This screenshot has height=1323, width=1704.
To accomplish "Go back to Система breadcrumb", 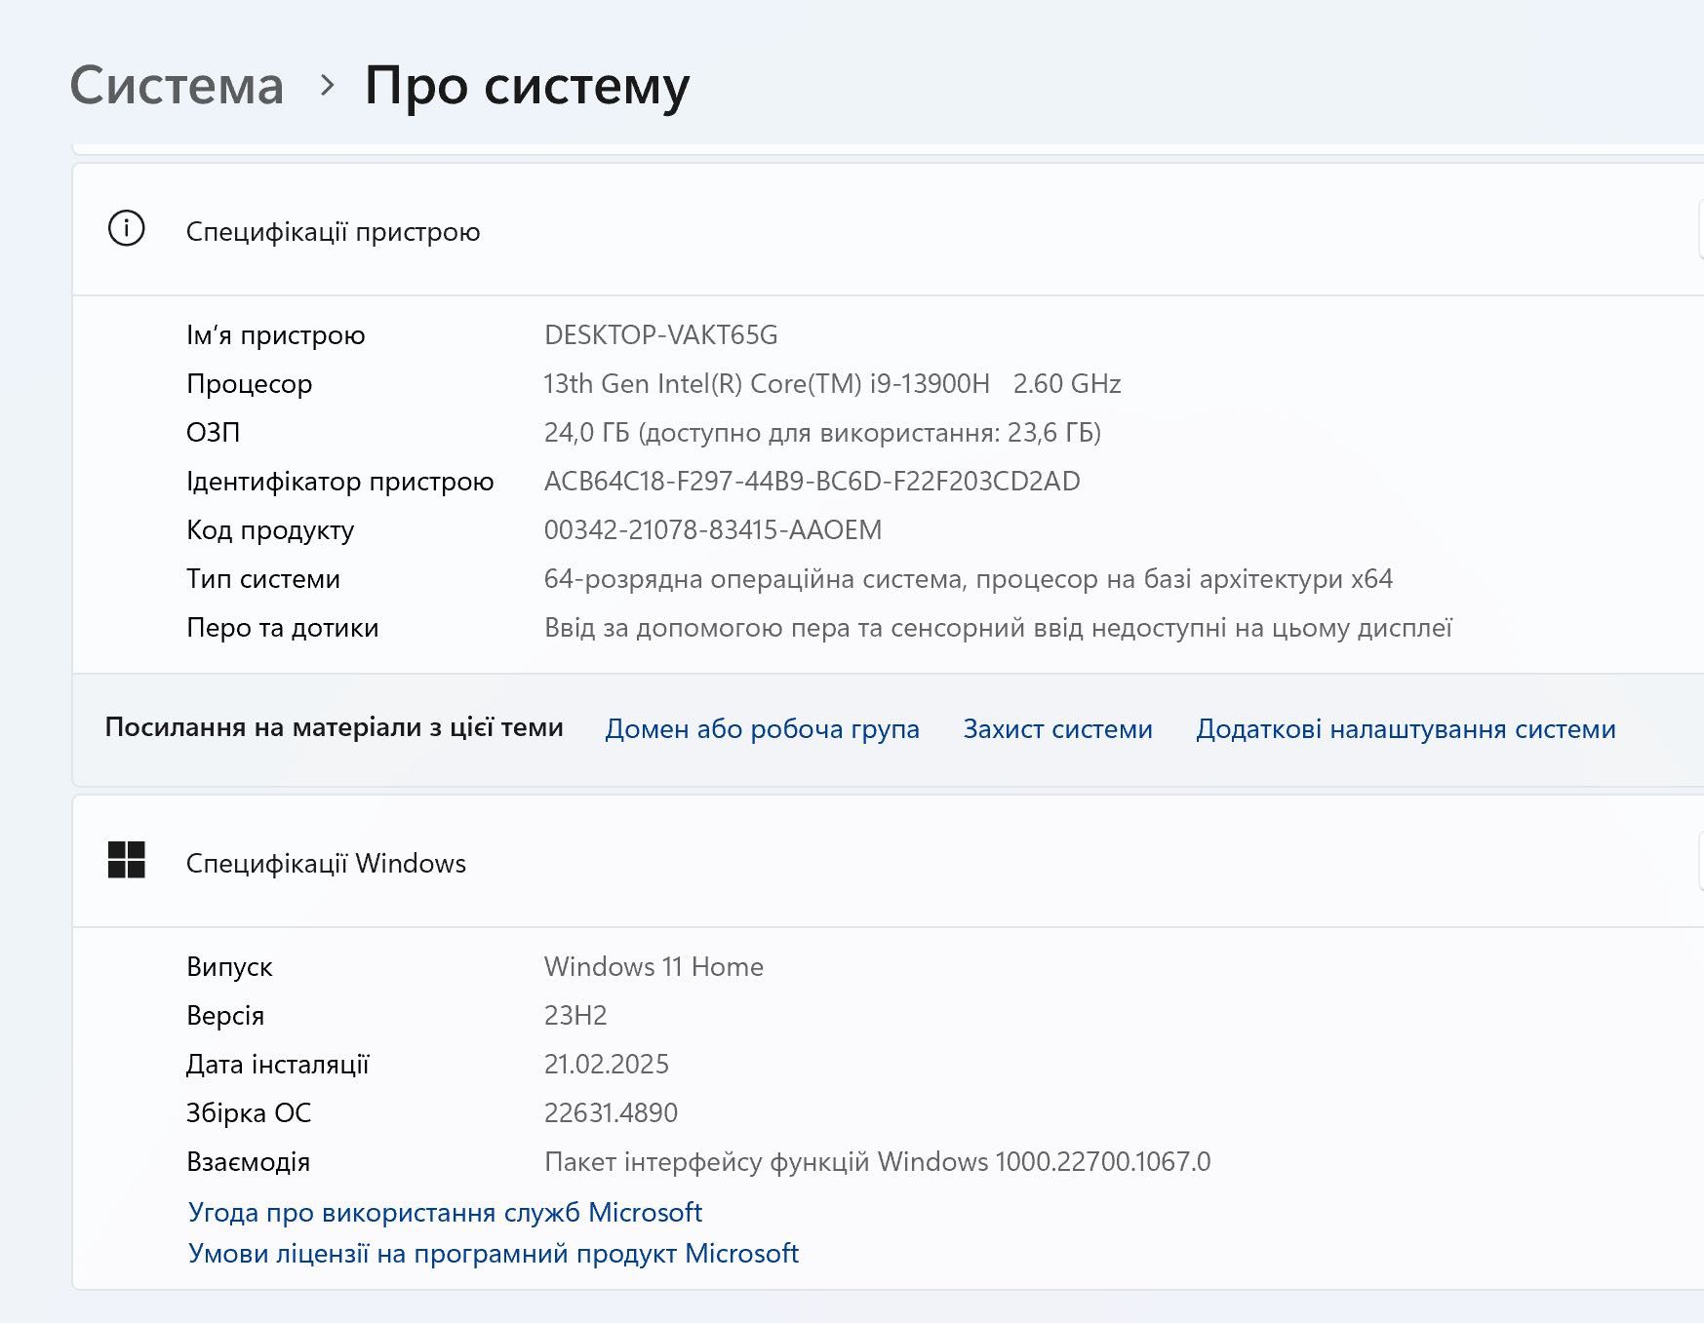I will point(177,86).
